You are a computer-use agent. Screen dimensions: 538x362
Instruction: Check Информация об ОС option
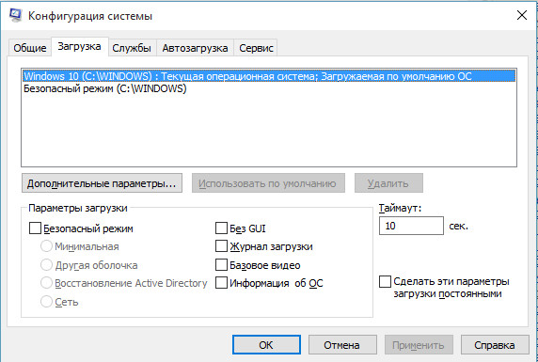coord(221,283)
